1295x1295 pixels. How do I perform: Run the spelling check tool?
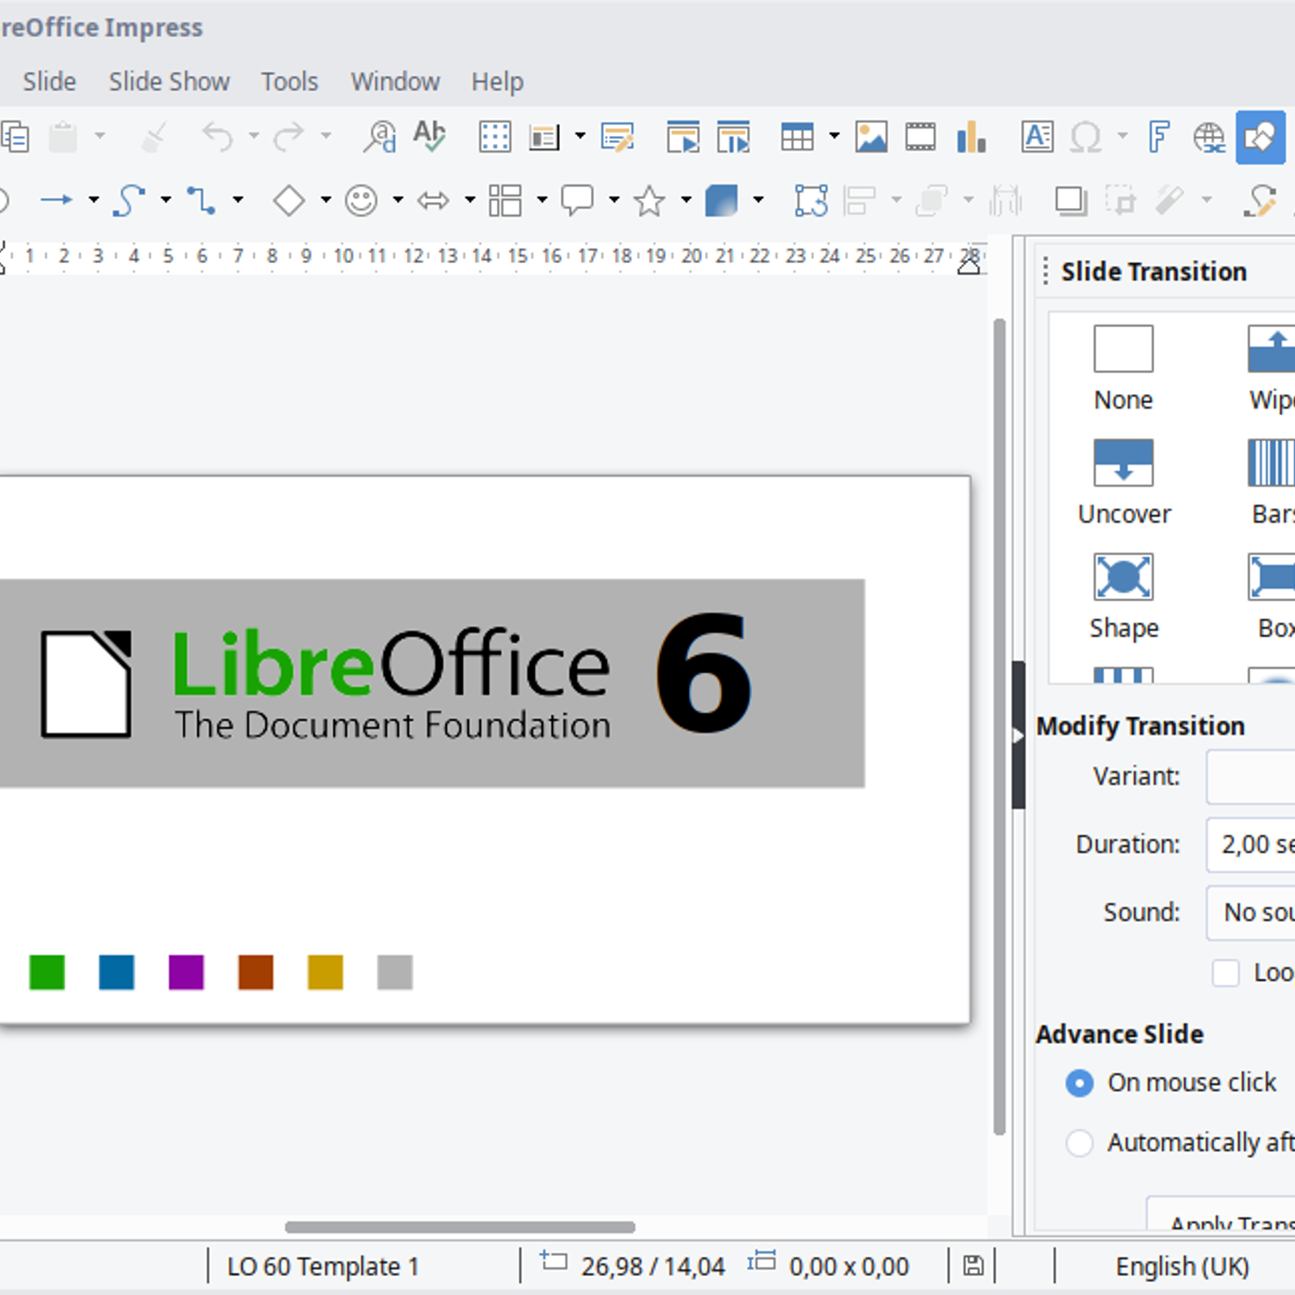coord(429,137)
